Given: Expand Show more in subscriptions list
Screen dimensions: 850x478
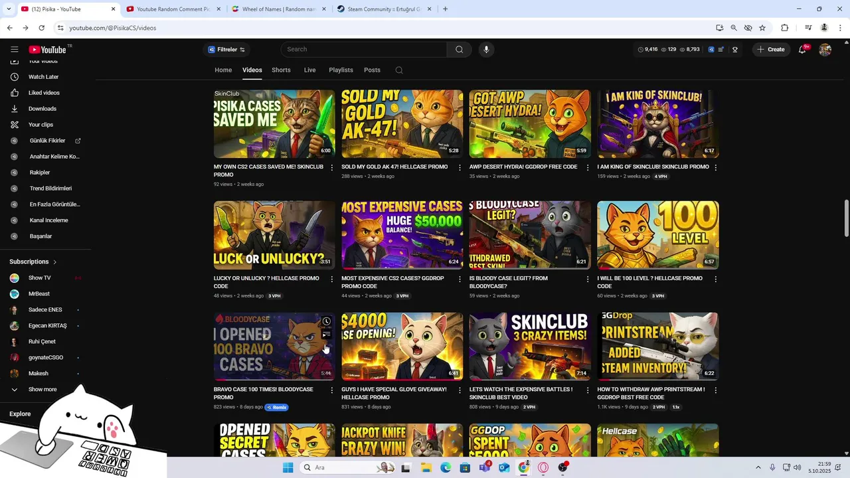Looking at the screenshot, I should (44, 390).
